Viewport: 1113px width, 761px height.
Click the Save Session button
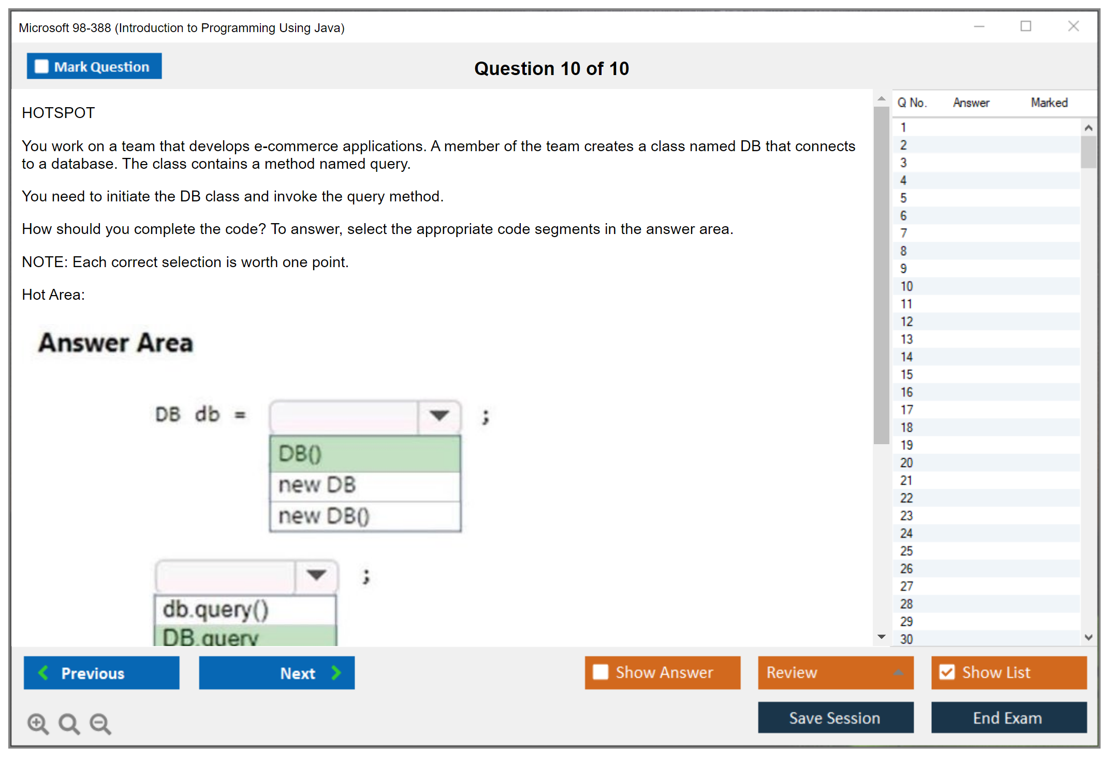835,718
